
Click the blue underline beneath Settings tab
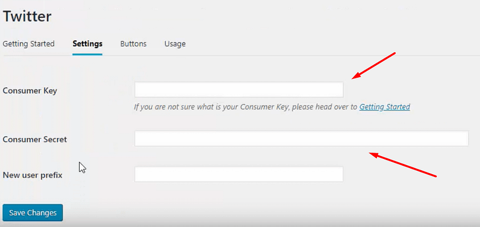coord(87,54)
